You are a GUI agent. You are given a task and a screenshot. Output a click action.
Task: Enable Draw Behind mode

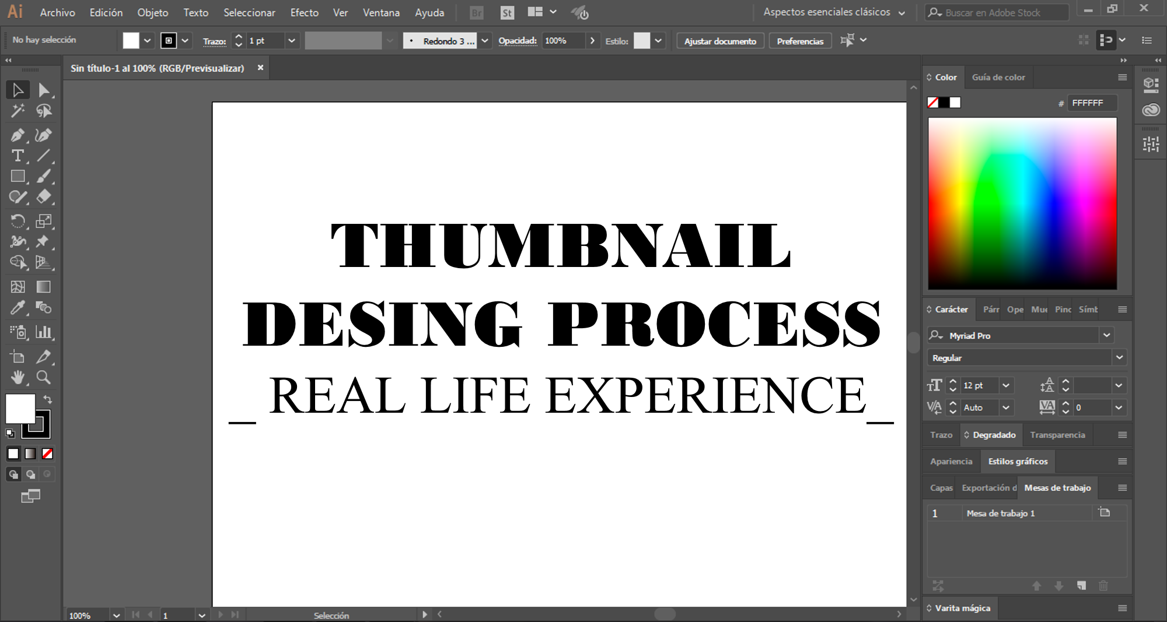point(30,475)
